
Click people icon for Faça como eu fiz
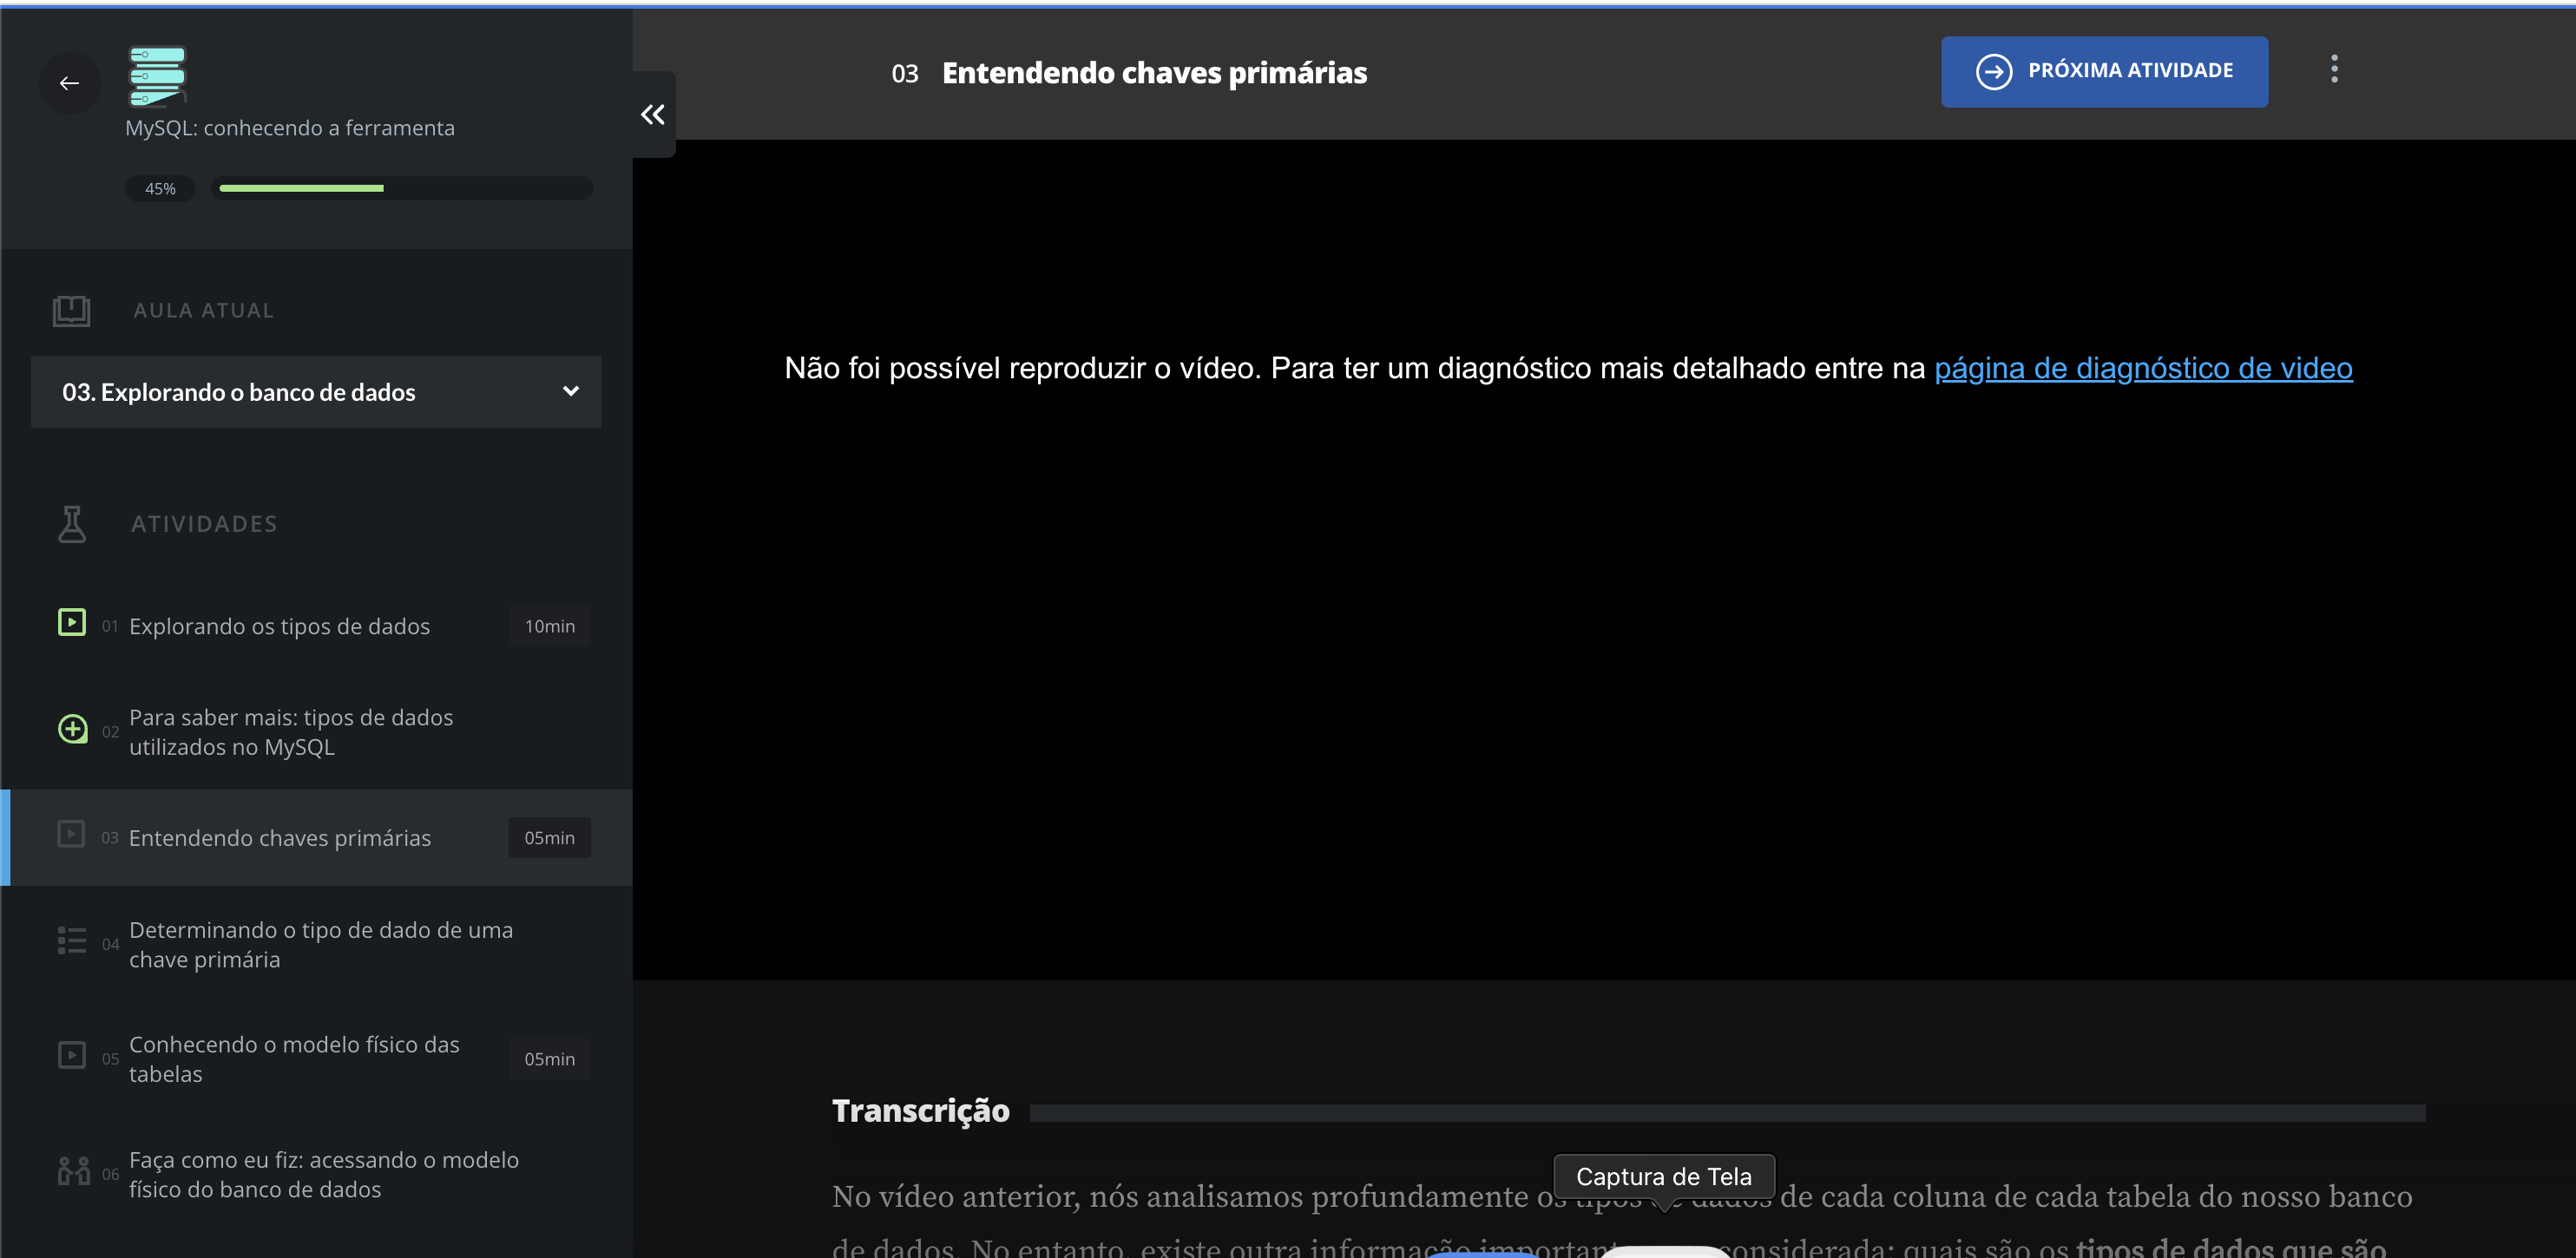click(x=73, y=1170)
